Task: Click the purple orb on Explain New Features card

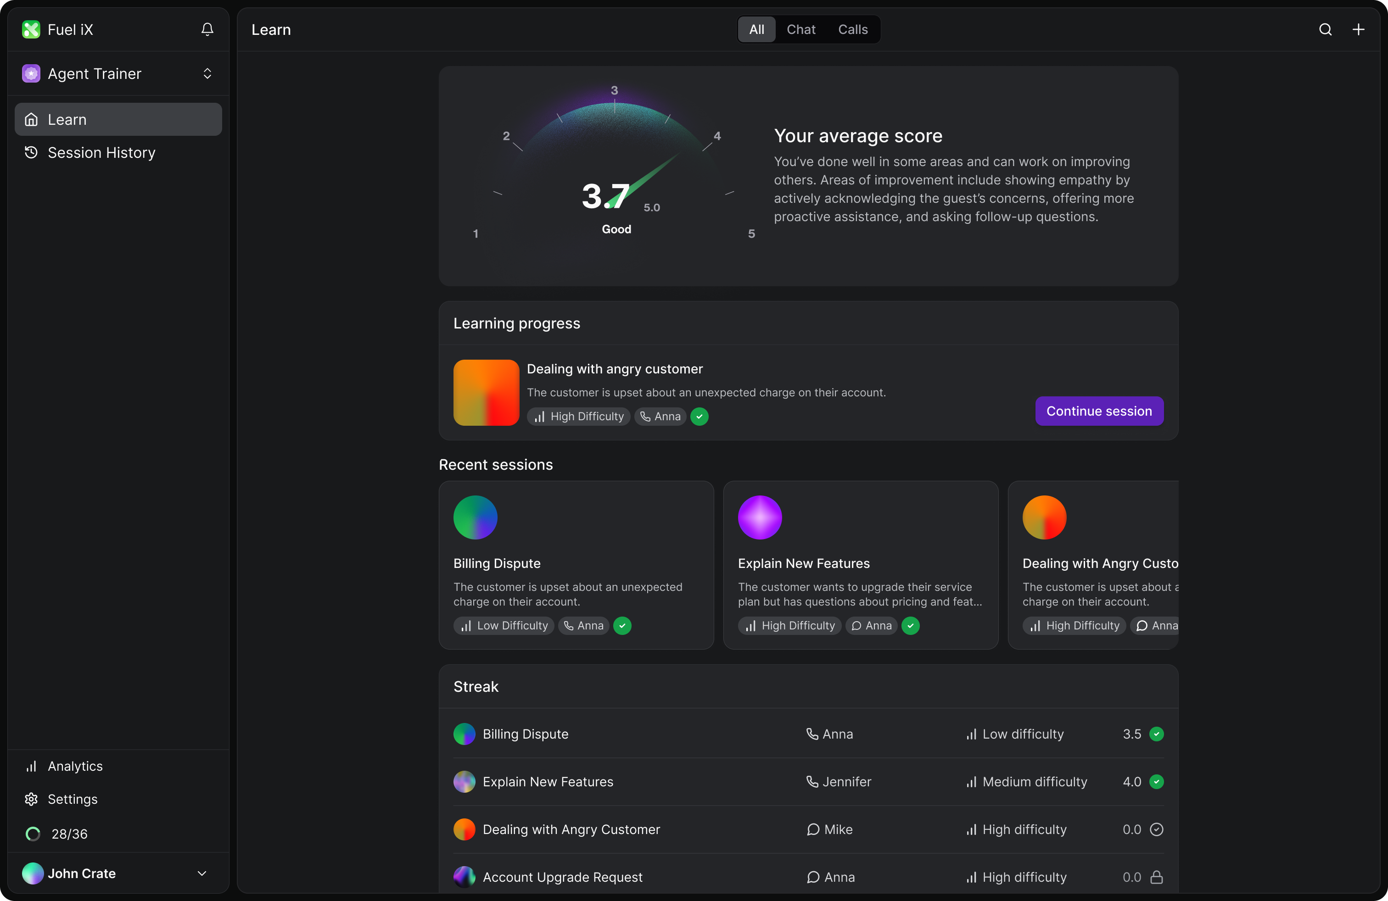Action: [x=760, y=517]
